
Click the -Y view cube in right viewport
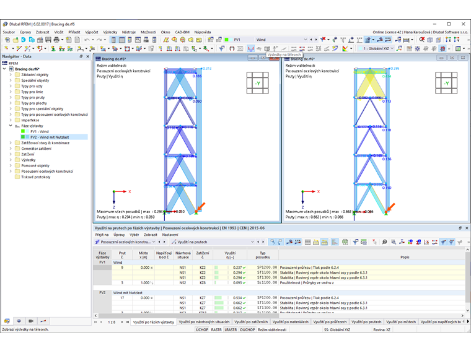point(446,83)
